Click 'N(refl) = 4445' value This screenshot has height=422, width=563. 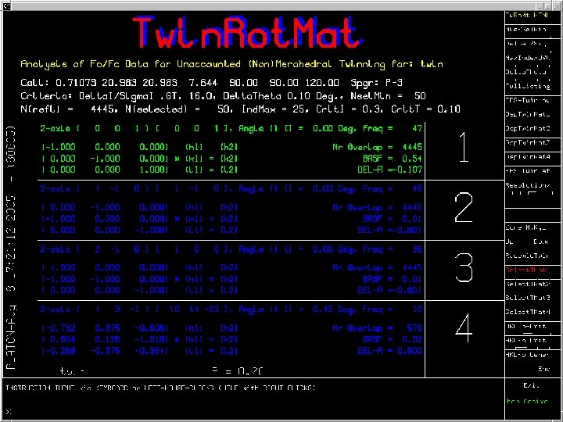pyautogui.click(x=70, y=109)
